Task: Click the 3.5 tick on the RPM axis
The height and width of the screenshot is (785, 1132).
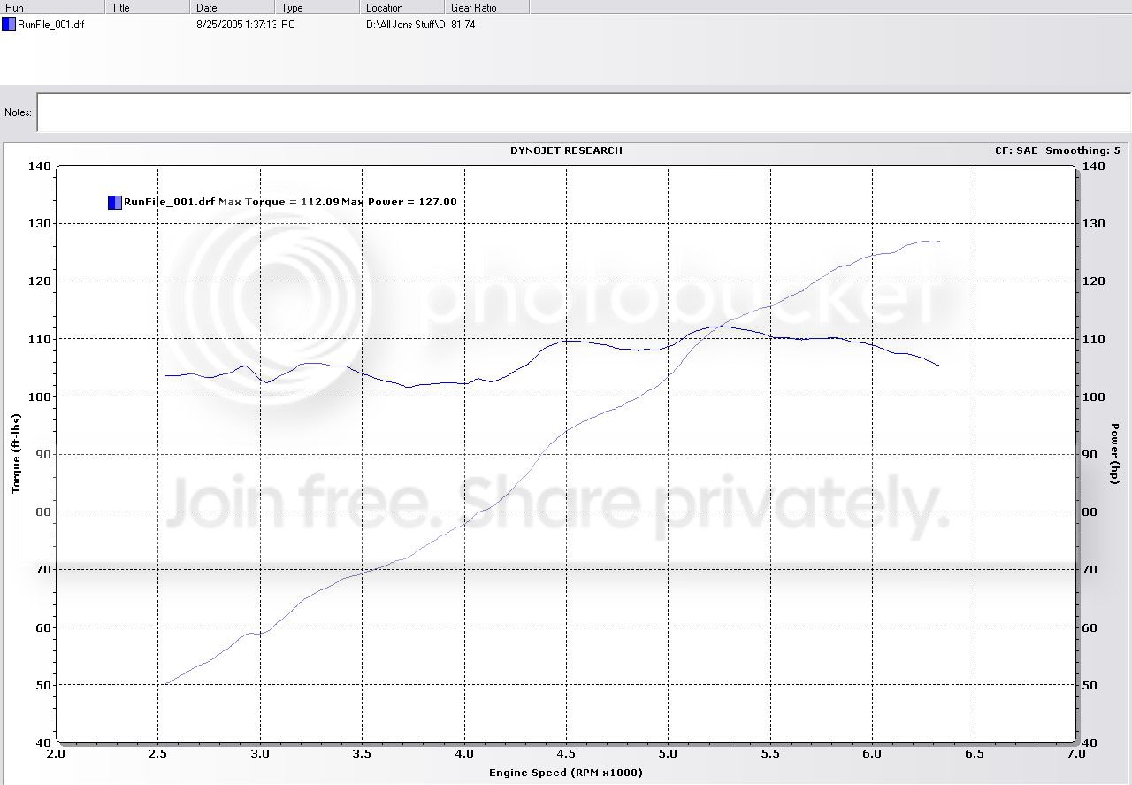Action: coord(363,754)
